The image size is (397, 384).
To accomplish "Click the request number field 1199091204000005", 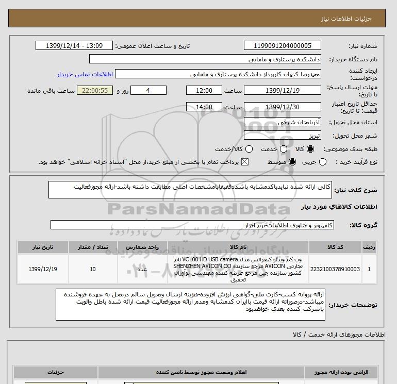I will tap(283, 45).
